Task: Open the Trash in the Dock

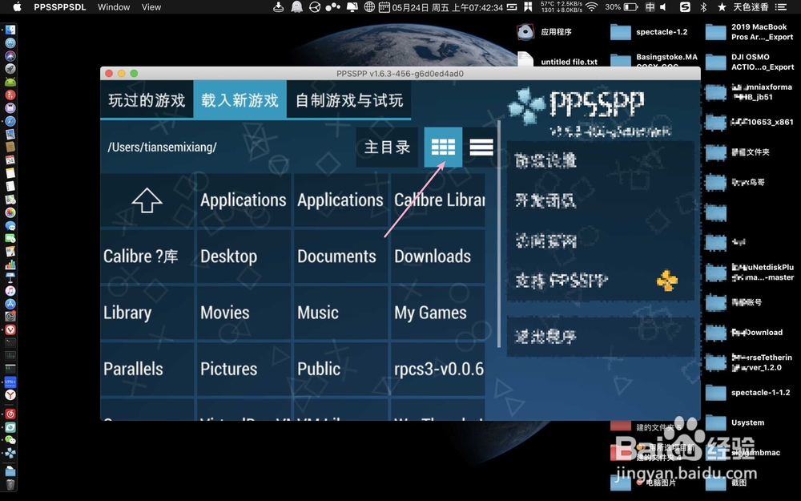Action: pos(10,483)
